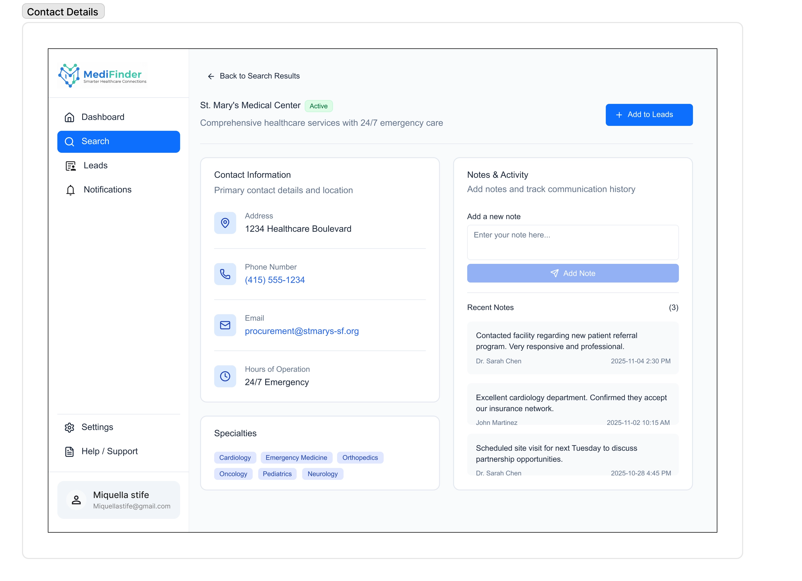The height and width of the screenshot is (581, 802).
Task: Select the Cardiology specialty tag
Action: tap(235, 458)
